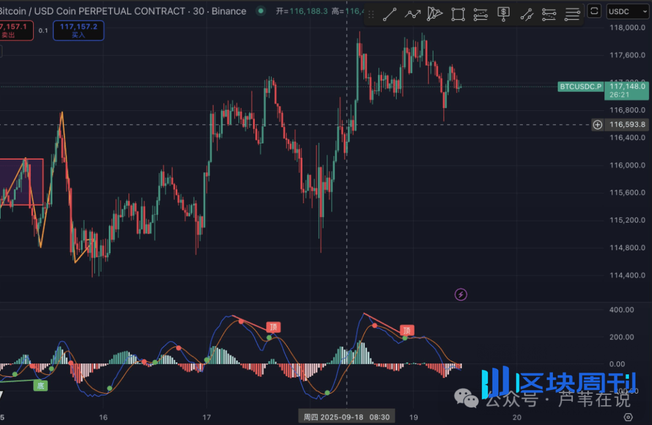Toggle fullscreen chart mode
652x425 pixels.
(x=594, y=11)
